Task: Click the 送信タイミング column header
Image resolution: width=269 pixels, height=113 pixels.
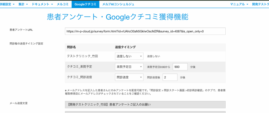Action: coord(125,47)
